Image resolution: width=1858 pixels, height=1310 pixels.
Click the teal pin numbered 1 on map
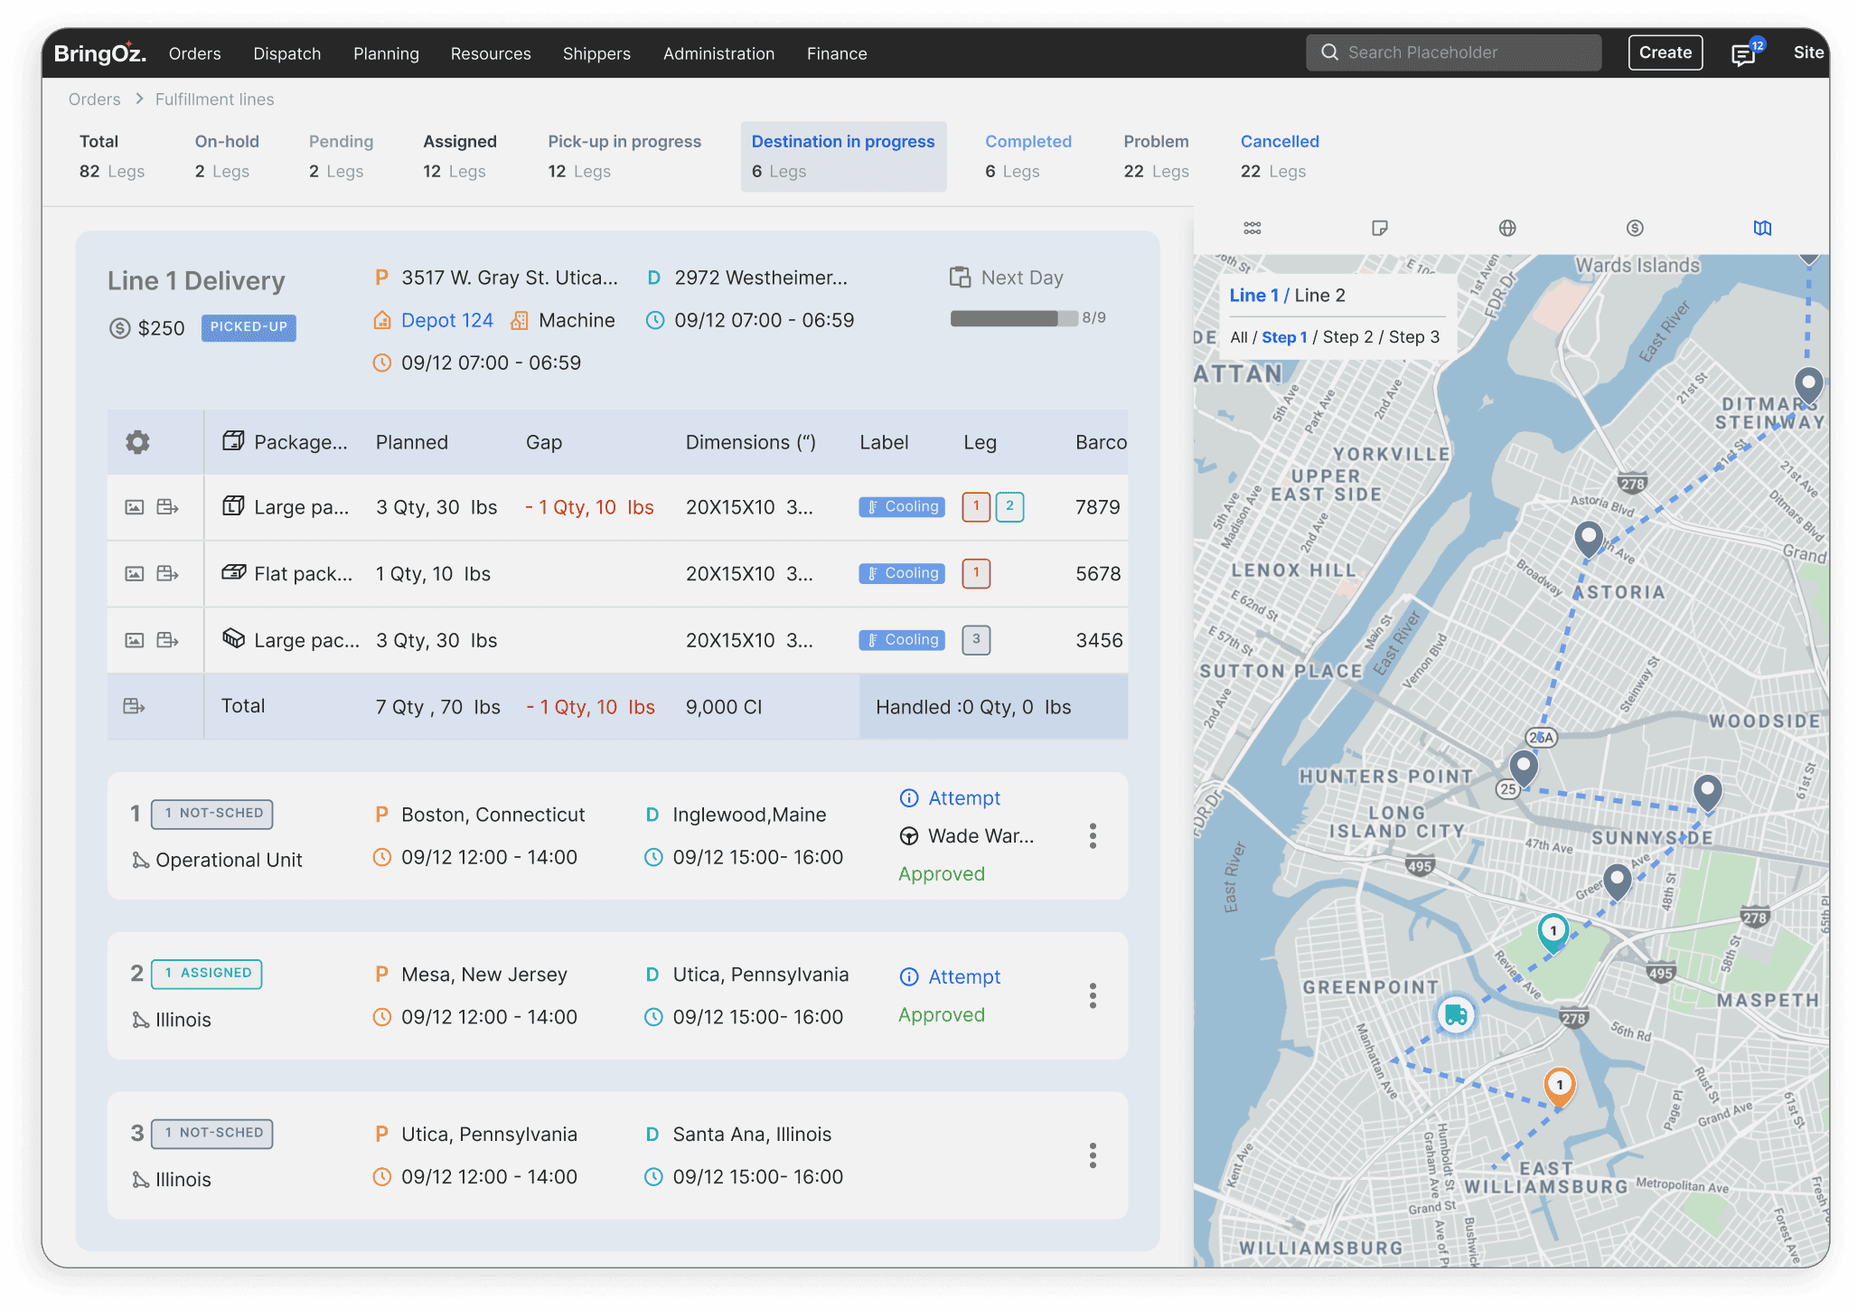[x=1553, y=931]
